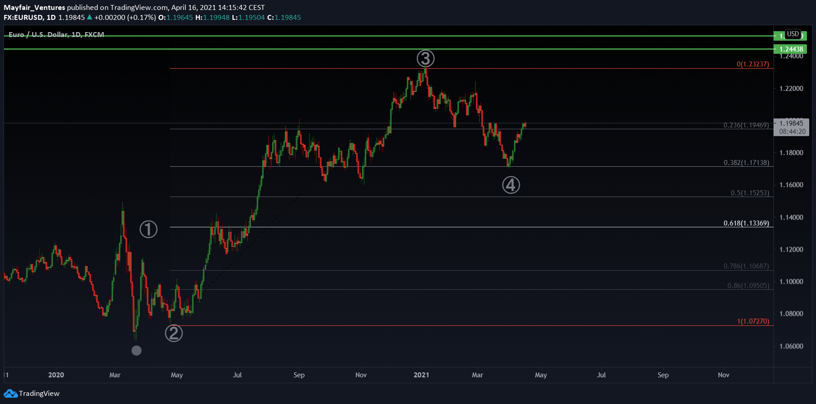This screenshot has width=816, height=404.
Task: Click the Nov label left of 2021
Action: coord(361,375)
